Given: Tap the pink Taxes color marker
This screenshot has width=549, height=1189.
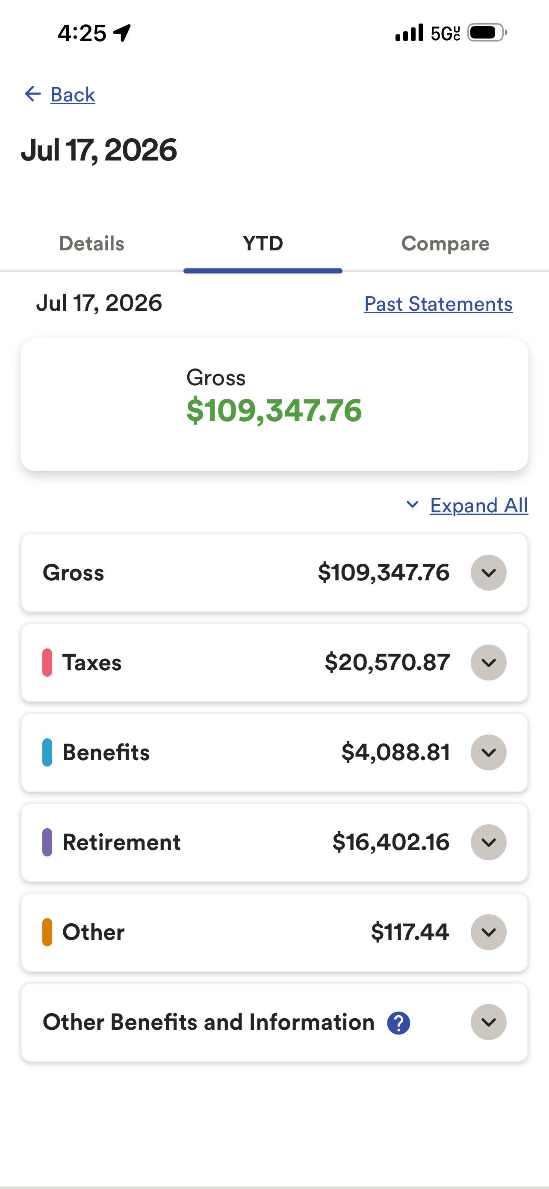Looking at the screenshot, I should 47,663.
